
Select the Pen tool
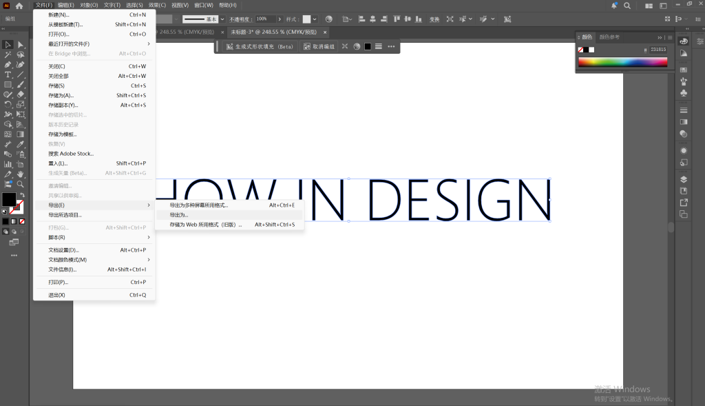(8, 64)
